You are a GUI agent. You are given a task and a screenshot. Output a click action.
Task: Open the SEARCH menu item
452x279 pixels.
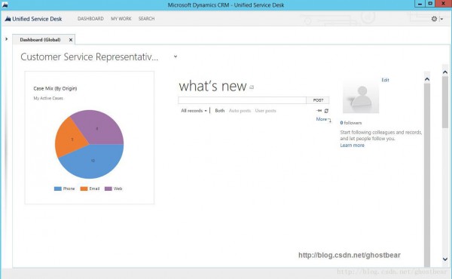(x=146, y=19)
